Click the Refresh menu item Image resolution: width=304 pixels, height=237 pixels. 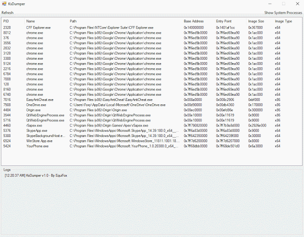point(8,13)
